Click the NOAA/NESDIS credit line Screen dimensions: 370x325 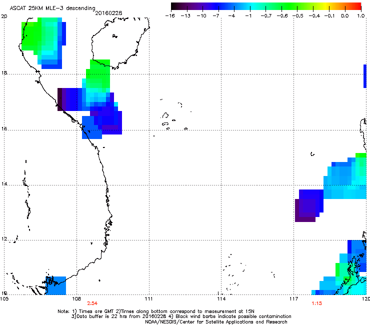[x=216, y=321]
